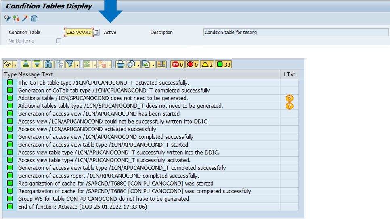The height and width of the screenshot is (219, 390).
Task: Open the Set Filter dropdown arrow
Action: click(x=77, y=65)
